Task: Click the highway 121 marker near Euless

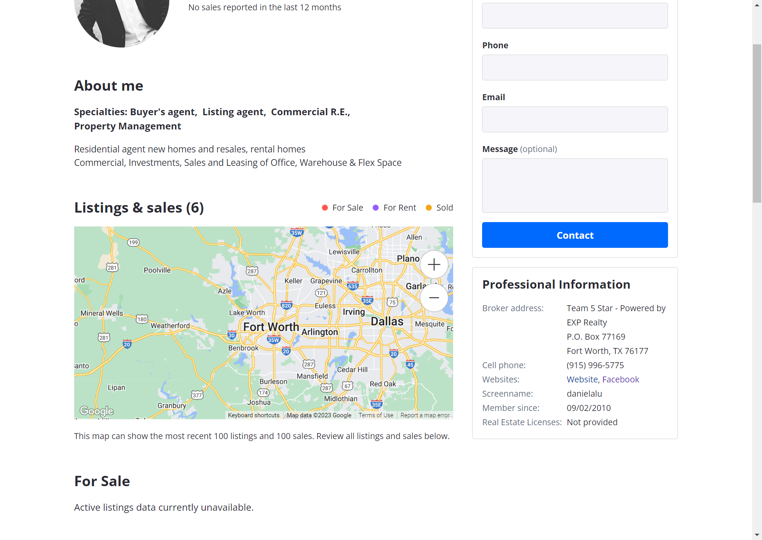Action: point(321,293)
